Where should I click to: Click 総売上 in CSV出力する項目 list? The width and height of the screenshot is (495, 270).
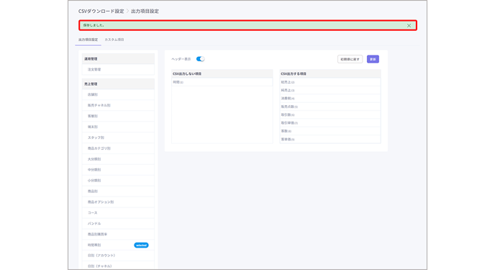click(x=330, y=82)
